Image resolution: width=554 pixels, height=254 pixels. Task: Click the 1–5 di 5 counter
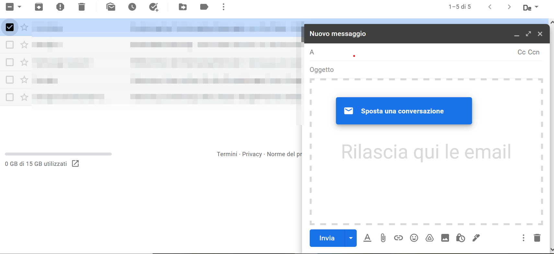[459, 7]
